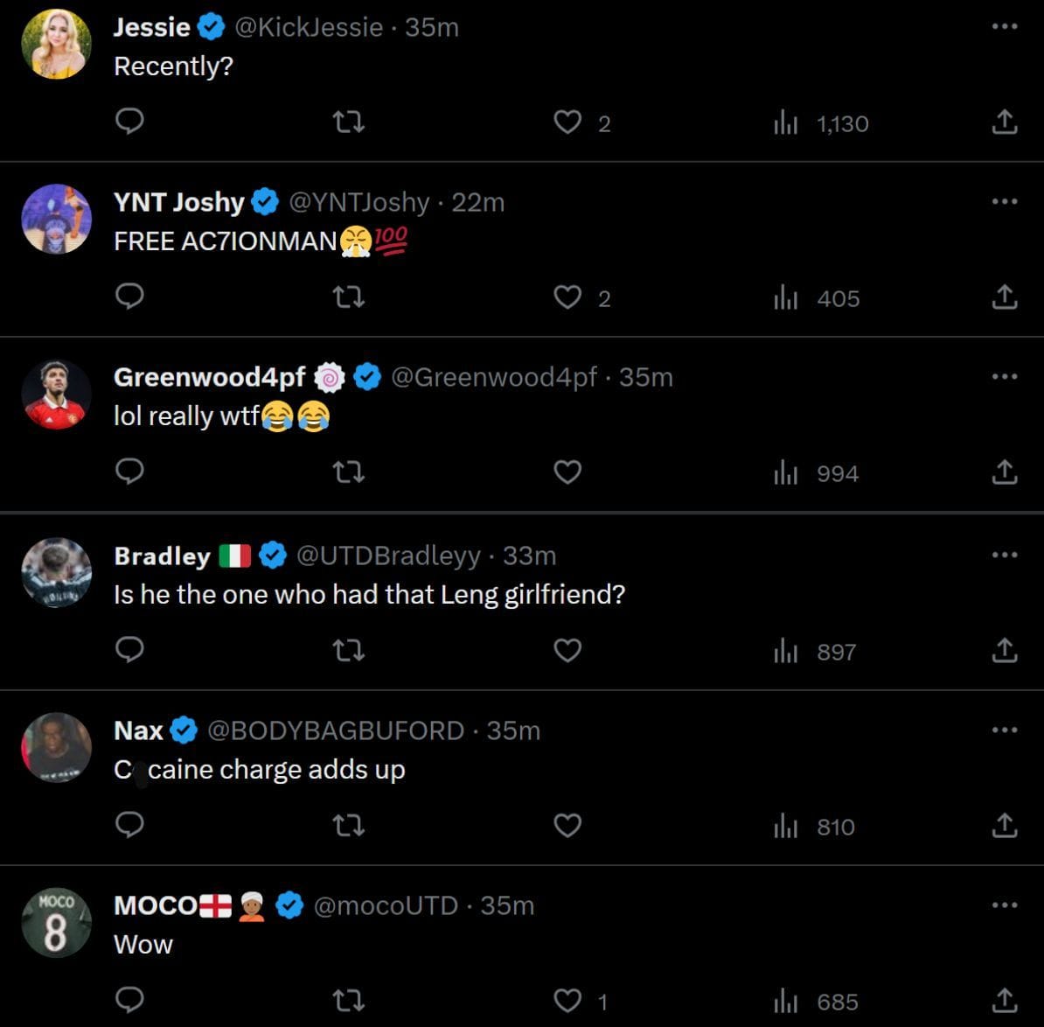Click MOCO's number 8 avatar
Viewport: 1044px width, 1027px height.
(57, 923)
